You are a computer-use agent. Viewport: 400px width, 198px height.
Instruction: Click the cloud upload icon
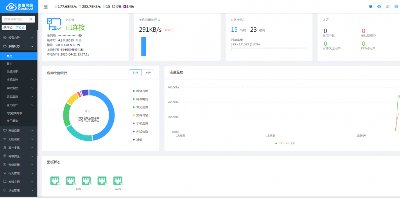pos(387,7)
